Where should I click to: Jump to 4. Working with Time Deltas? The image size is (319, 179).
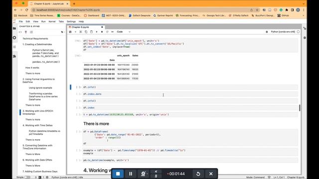pyautogui.click(x=37, y=125)
